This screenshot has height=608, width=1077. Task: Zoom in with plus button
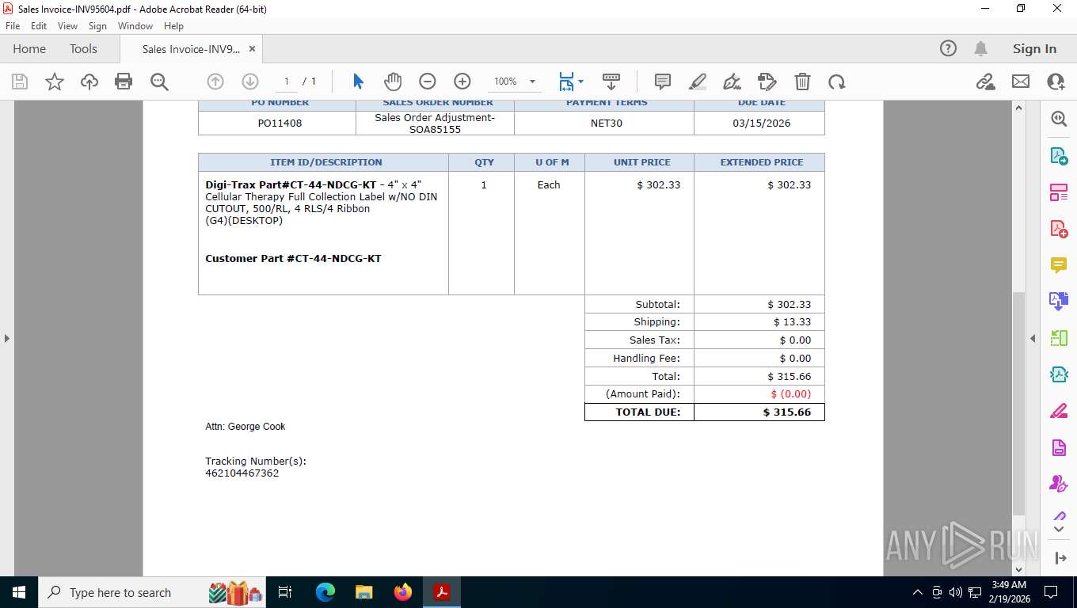462,82
